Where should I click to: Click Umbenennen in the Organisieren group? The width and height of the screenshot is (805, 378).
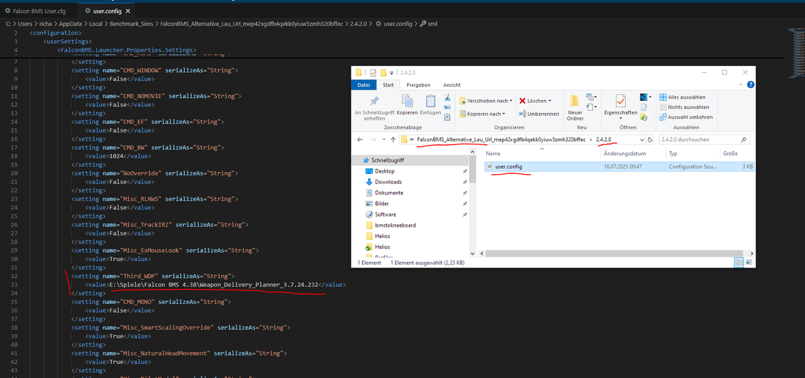pyautogui.click(x=539, y=114)
